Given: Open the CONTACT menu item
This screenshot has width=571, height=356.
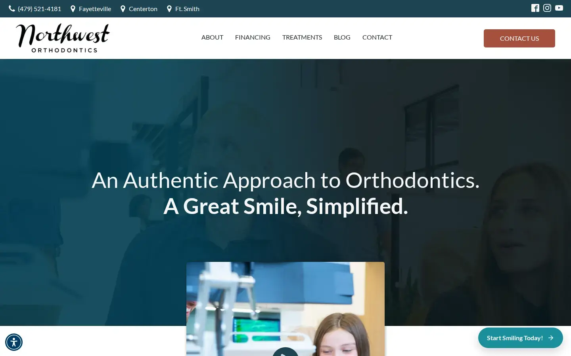Looking at the screenshot, I should pyautogui.click(x=377, y=37).
